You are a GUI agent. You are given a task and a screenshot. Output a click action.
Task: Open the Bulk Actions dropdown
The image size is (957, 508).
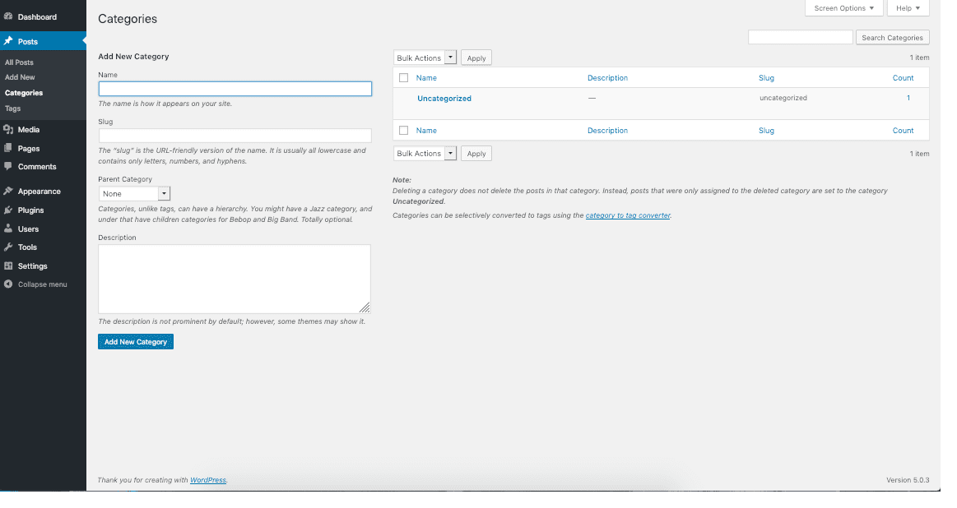click(425, 58)
